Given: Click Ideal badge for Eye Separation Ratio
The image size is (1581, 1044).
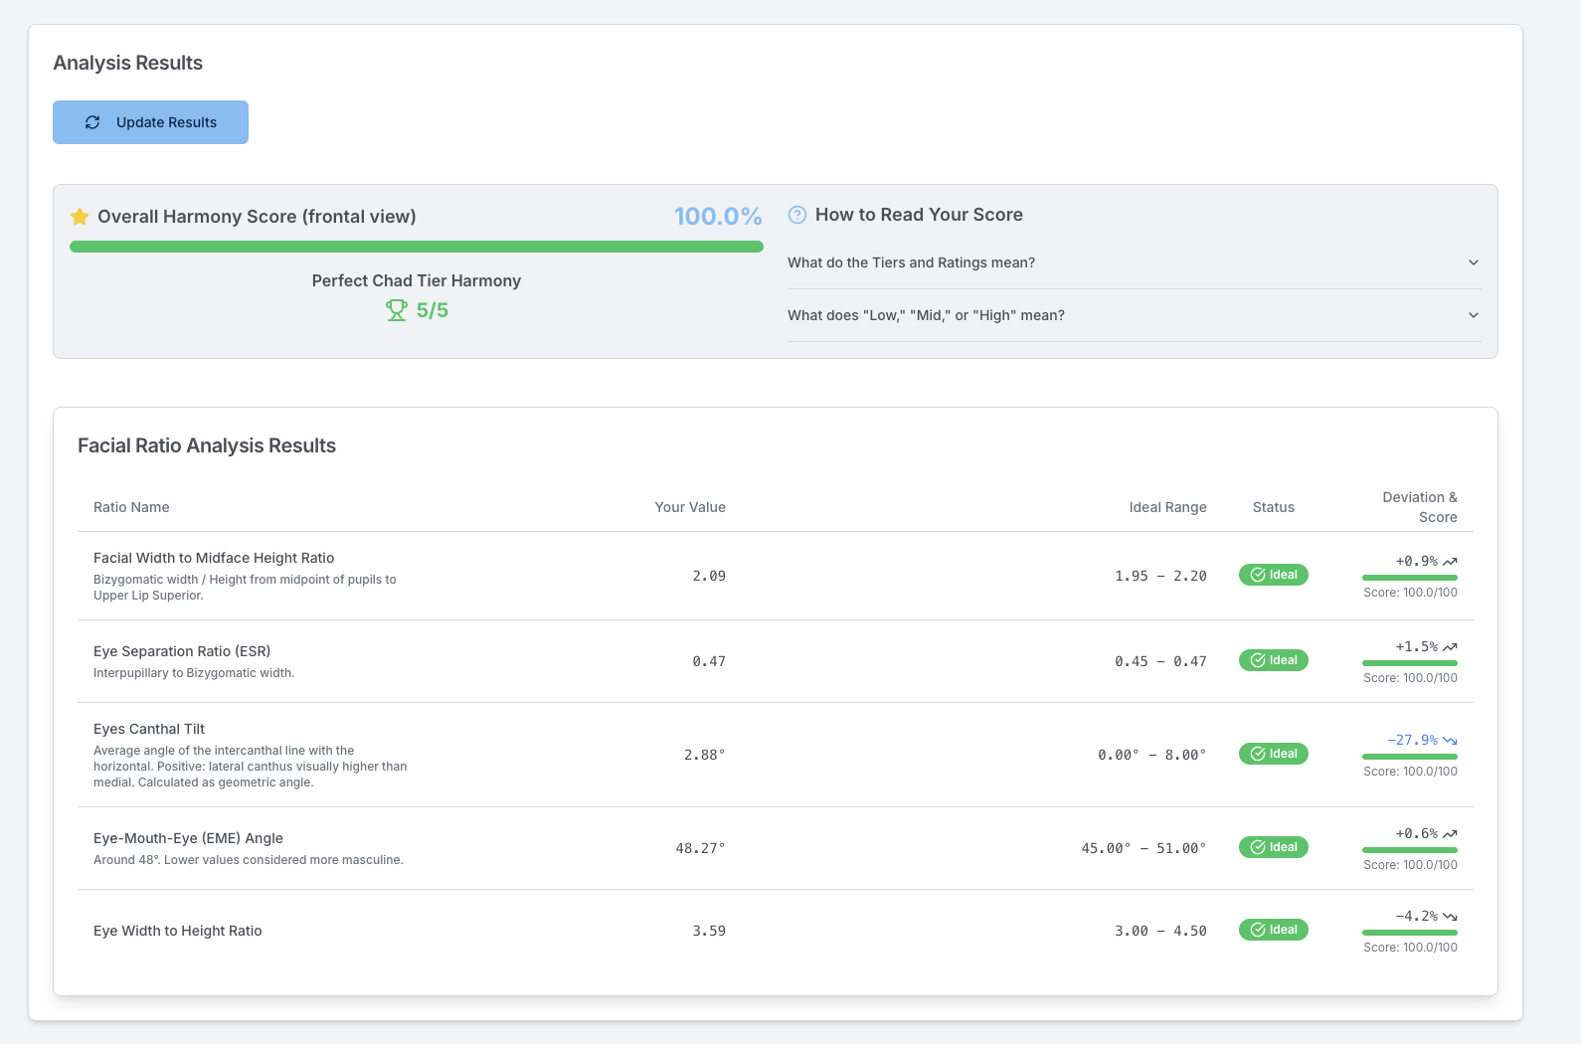Looking at the screenshot, I should (x=1273, y=660).
